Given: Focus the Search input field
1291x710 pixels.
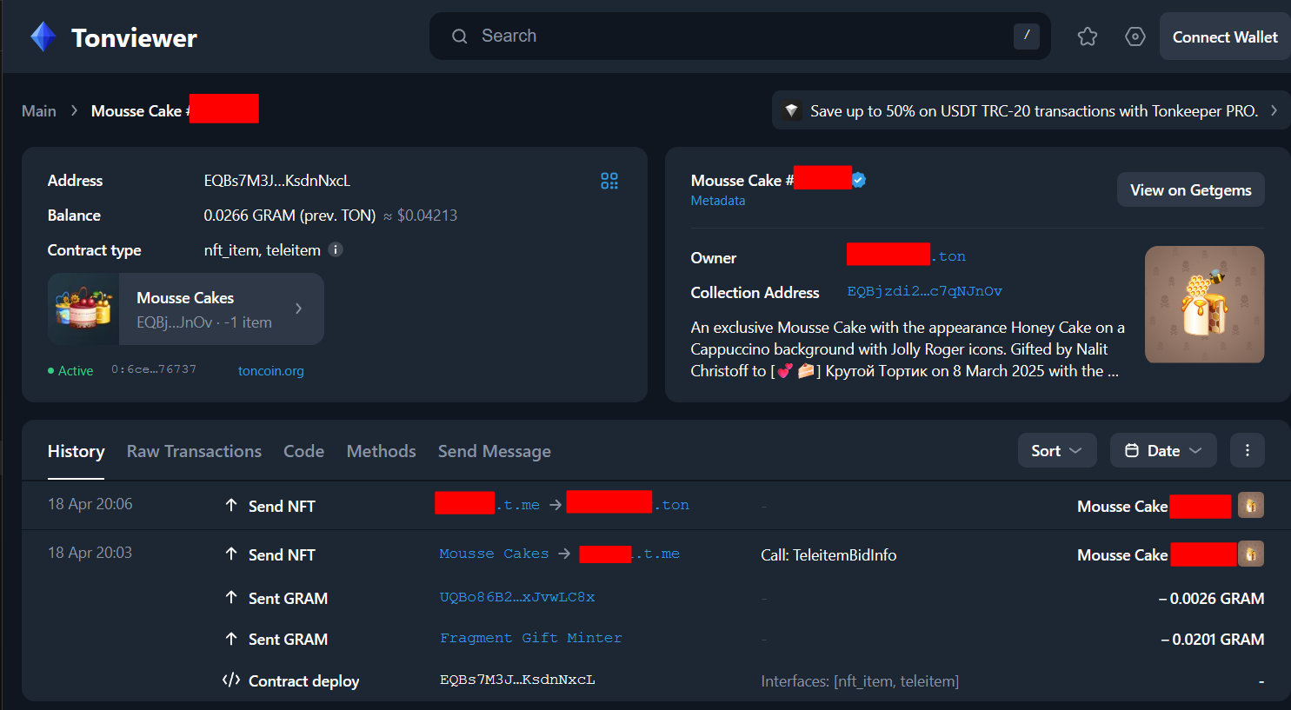Looking at the screenshot, I should [x=740, y=36].
